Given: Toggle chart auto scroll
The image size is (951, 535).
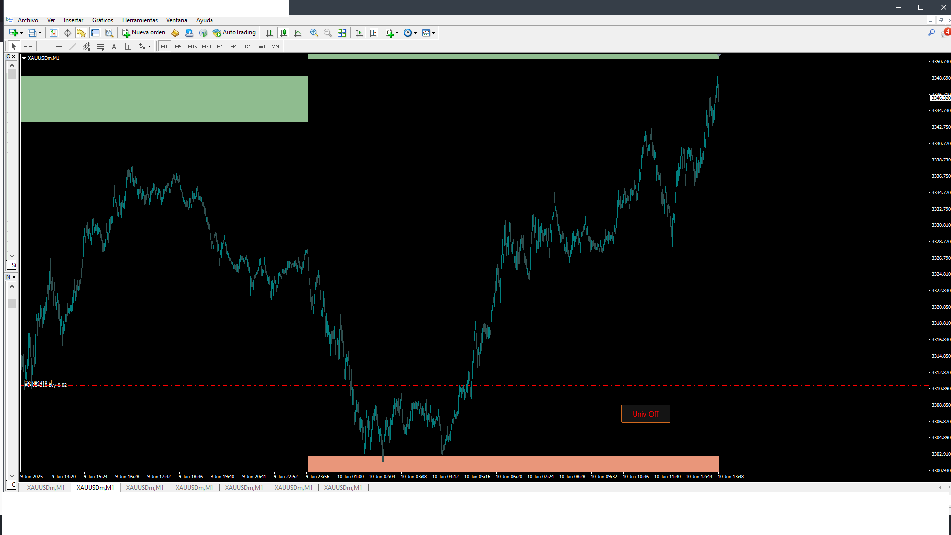Looking at the screenshot, I should 359,33.
